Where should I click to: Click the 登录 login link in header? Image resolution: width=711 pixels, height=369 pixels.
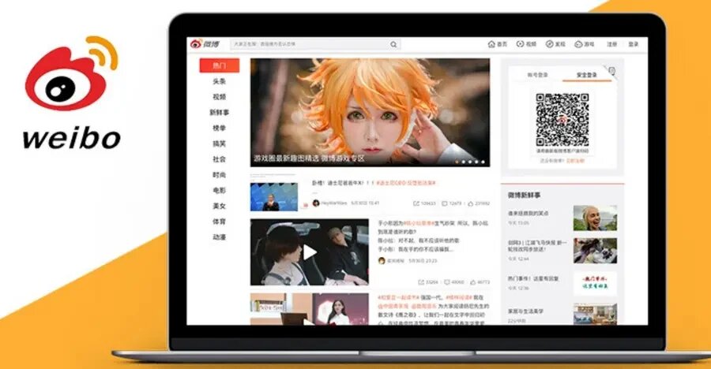click(634, 44)
